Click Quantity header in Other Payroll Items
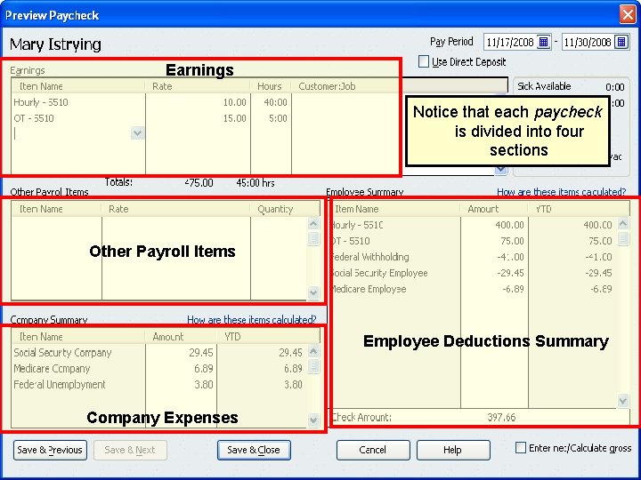 (275, 209)
